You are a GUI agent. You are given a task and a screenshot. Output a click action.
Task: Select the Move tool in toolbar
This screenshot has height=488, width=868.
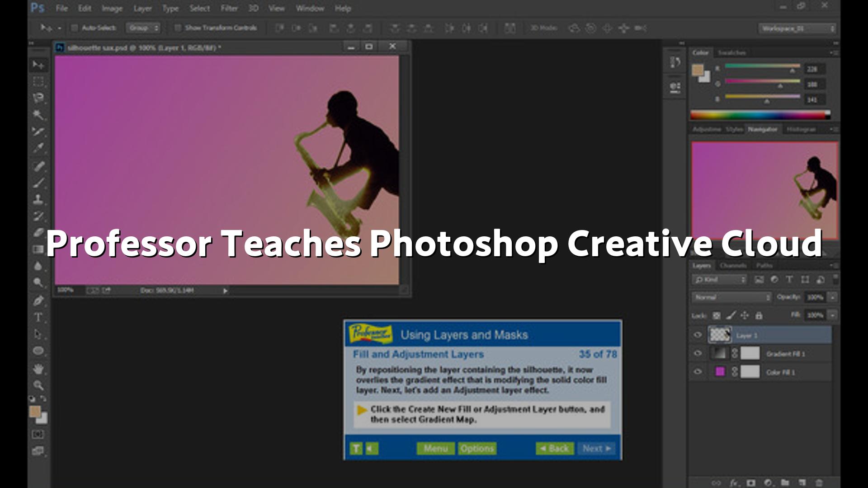click(x=38, y=65)
